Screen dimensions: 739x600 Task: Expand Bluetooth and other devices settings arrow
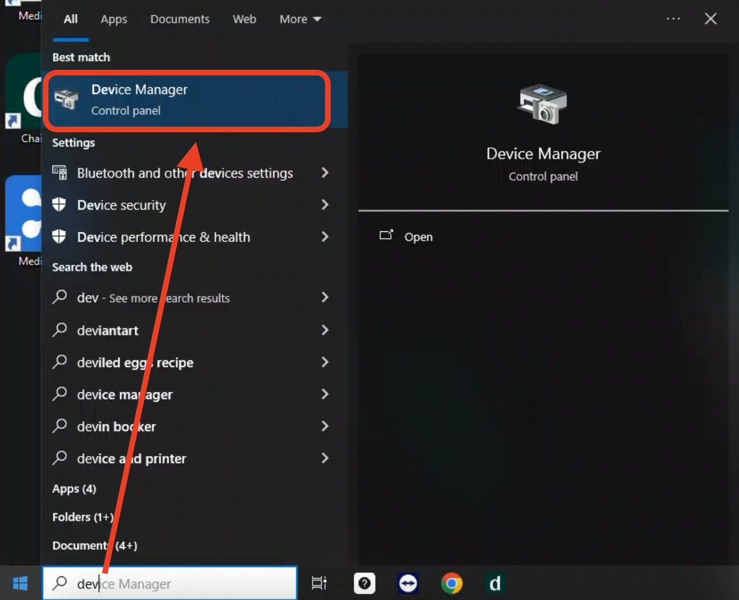pyautogui.click(x=325, y=173)
